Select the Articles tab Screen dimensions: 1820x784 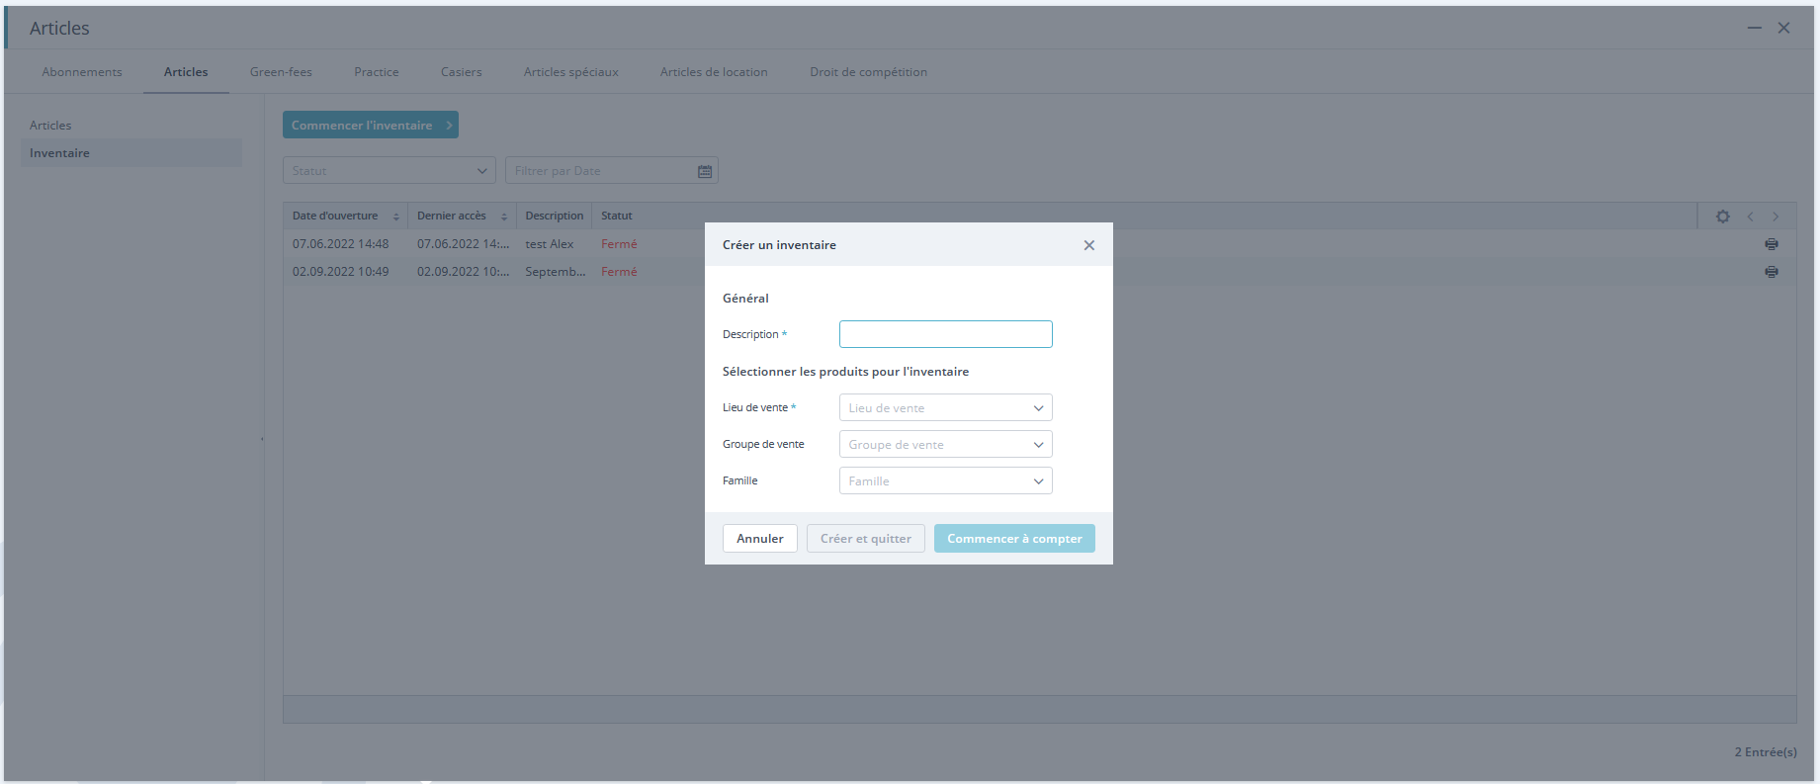186,72
